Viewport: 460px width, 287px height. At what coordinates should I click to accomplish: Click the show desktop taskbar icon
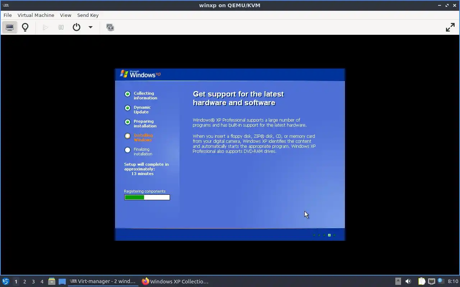62,282
